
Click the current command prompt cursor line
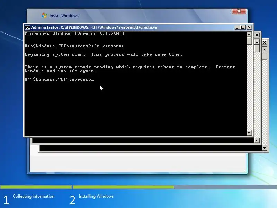pos(59,79)
